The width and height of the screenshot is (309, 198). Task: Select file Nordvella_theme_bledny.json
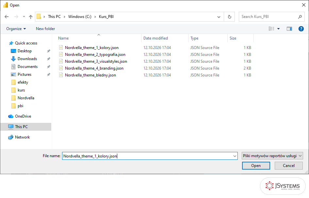coord(90,75)
